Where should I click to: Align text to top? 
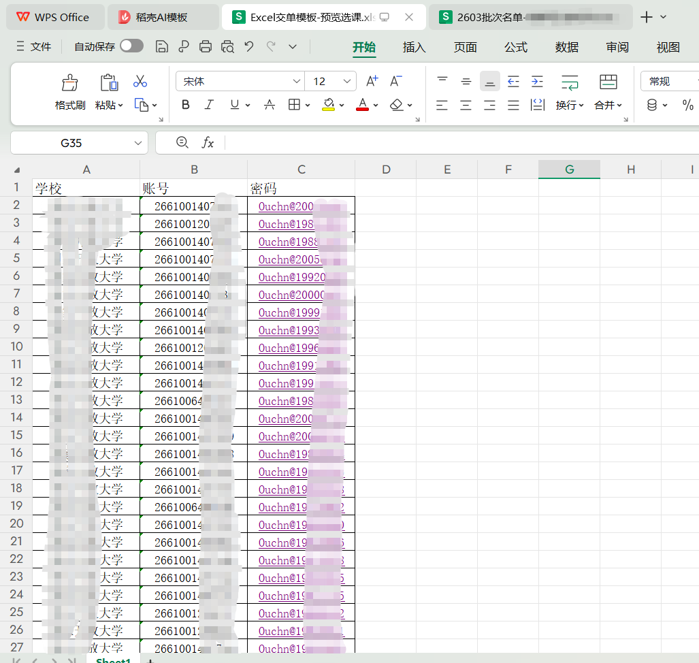442,81
